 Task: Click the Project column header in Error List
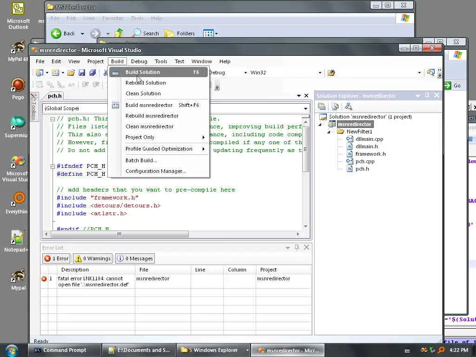(284, 270)
